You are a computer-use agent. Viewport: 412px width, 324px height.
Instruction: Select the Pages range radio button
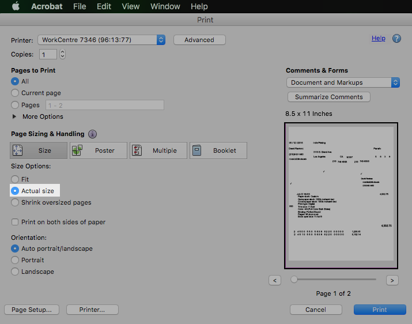(x=15, y=105)
